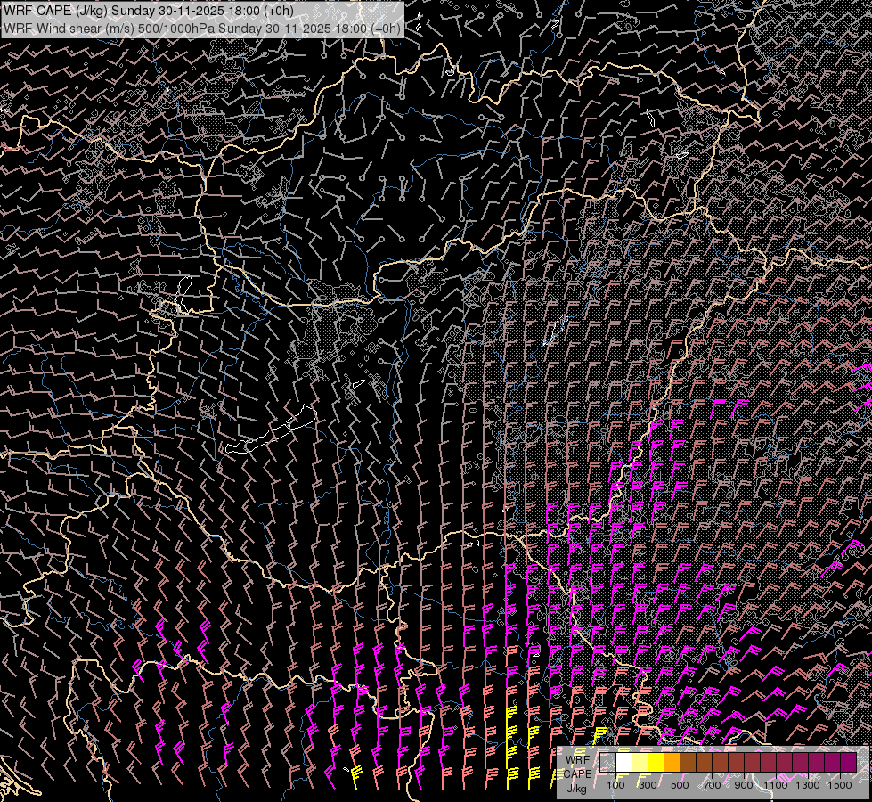
Task: Click the white Lake Balaton outline
Action: tap(267, 435)
